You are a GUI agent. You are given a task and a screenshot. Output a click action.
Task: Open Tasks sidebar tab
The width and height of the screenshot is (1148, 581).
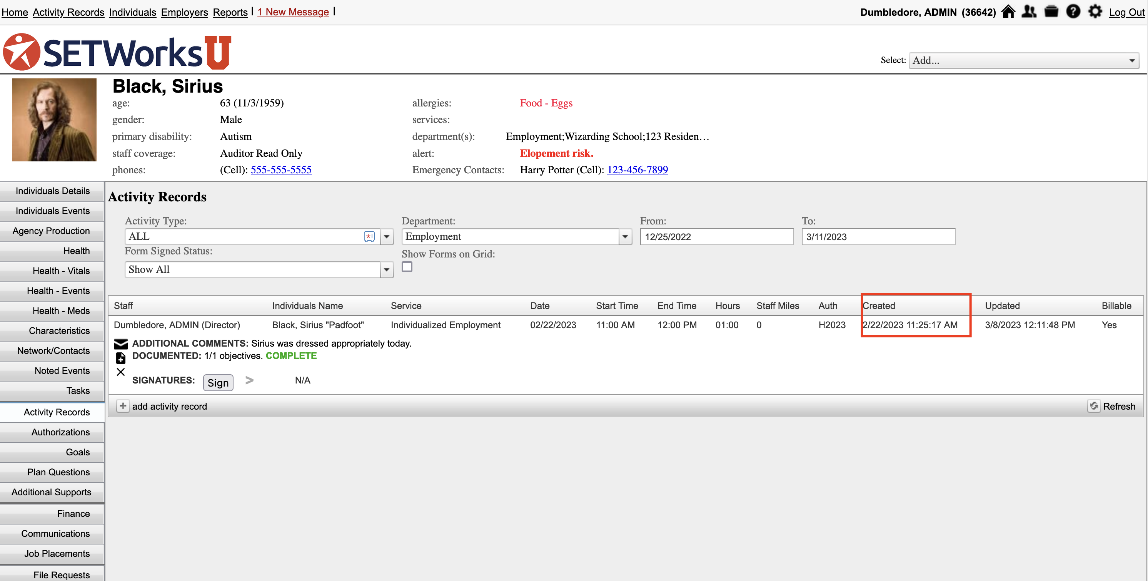(x=52, y=391)
